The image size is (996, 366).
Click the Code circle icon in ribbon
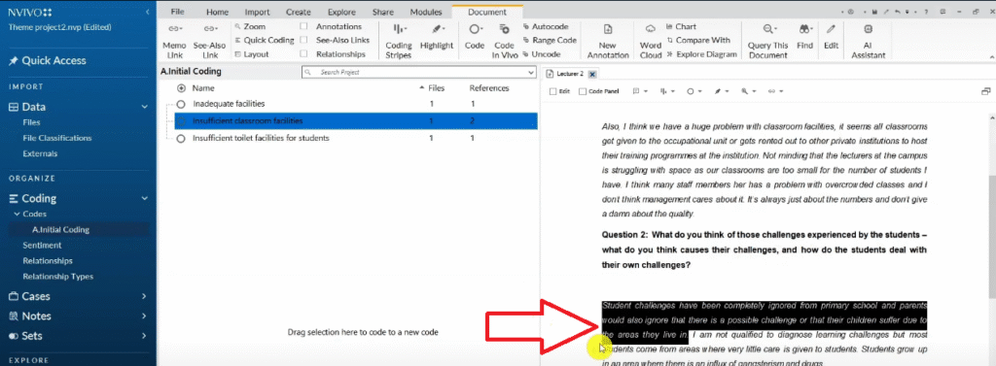475,29
